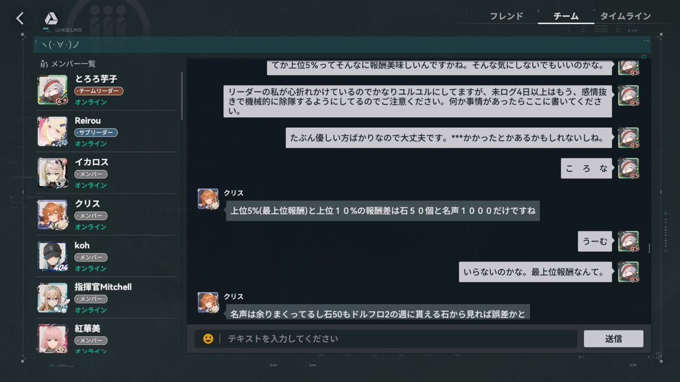
Task: Click the ころな chat message bubble
Action: tap(586, 169)
